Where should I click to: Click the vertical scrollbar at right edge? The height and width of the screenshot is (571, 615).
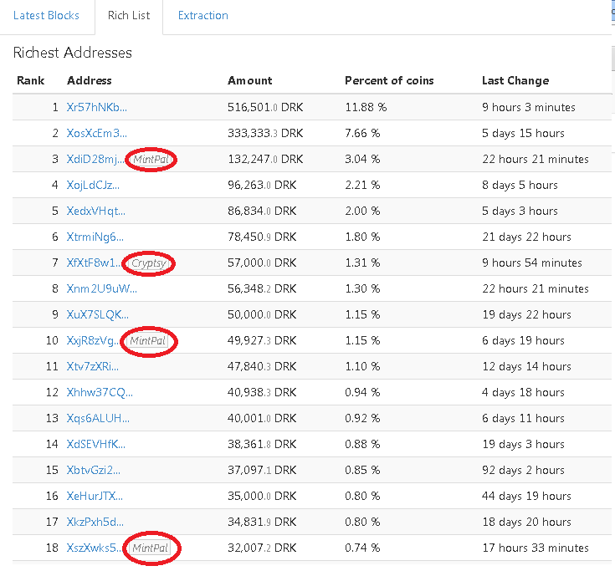[613, 35]
